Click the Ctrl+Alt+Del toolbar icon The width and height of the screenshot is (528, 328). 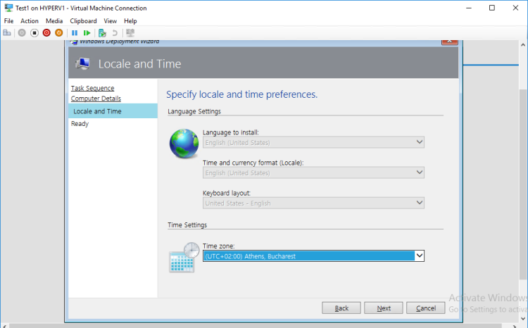(x=7, y=33)
